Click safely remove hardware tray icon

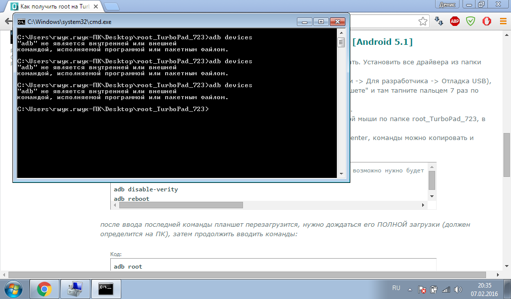(x=434, y=289)
